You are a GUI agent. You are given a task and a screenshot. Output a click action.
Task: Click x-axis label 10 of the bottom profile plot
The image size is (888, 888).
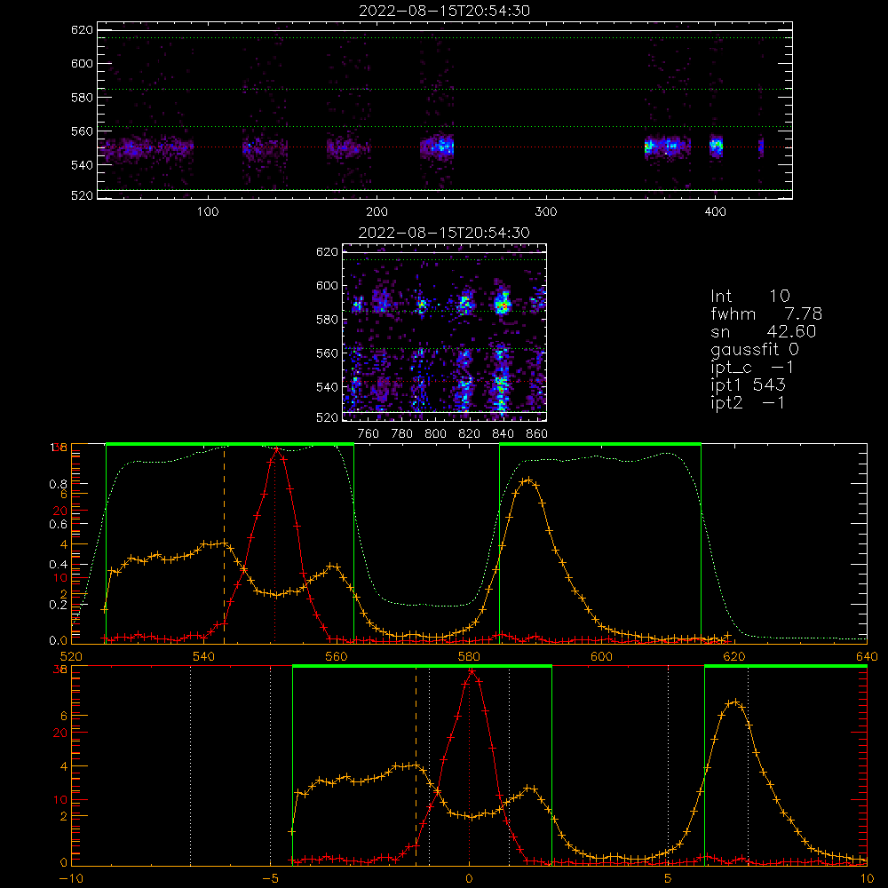[867, 878]
